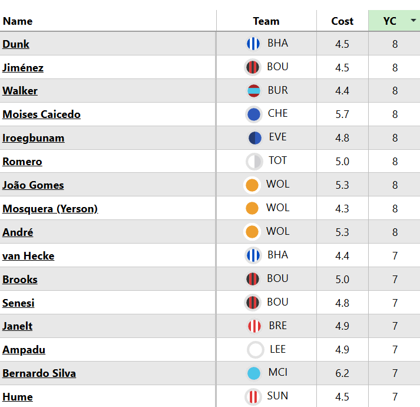Open the YC column sort dropdown arrow
420x407 pixels.
click(413, 21)
